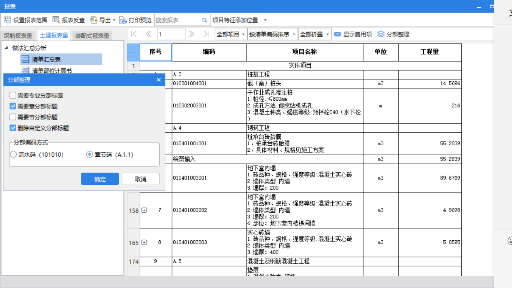Open 按清单编码排序 sort dropdown
The height and width of the screenshot is (288, 512).
pos(272,34)
